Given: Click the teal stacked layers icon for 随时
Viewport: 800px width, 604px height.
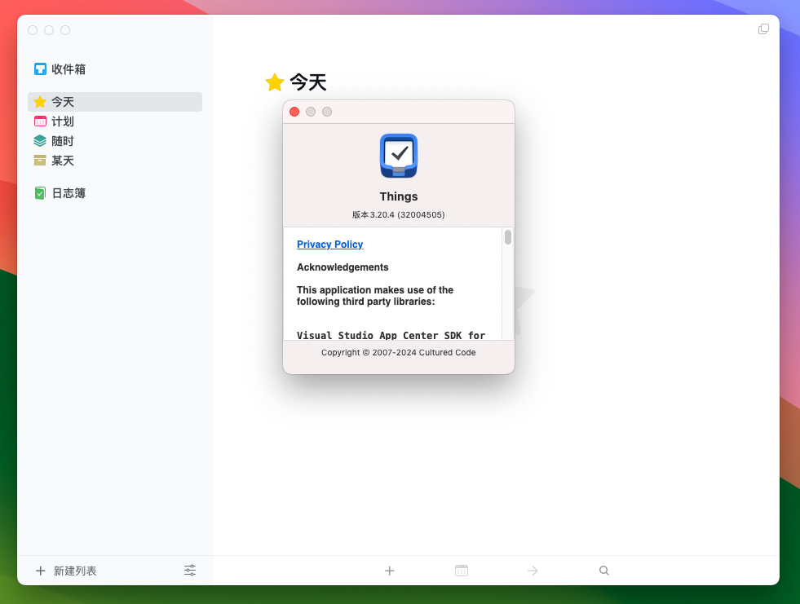Looking at the screenshot, I should click(x=39, y=140).
